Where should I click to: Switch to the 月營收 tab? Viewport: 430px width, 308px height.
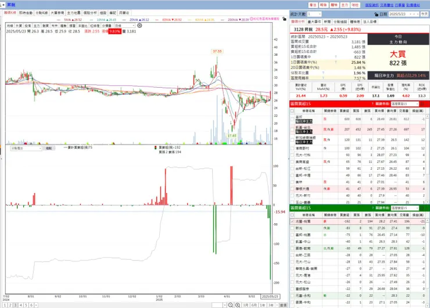(124, 13)
